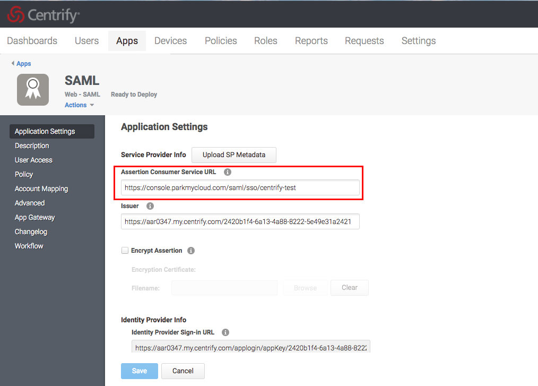The image size is (538, 386).
Task: Click info icon beside Identity Provider Sign-in URL
Action: click(x=225, y=332)
